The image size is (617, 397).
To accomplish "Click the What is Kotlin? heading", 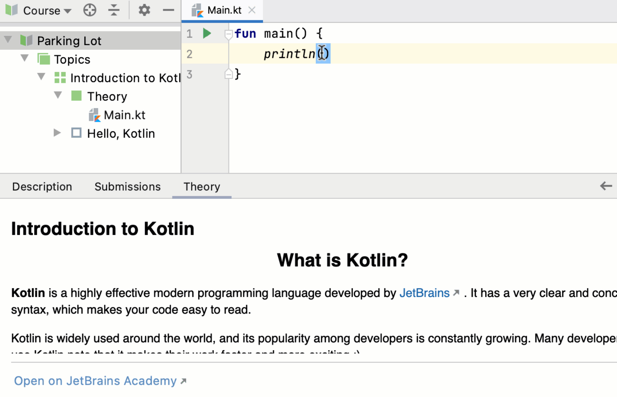I will tap(342, 260).
